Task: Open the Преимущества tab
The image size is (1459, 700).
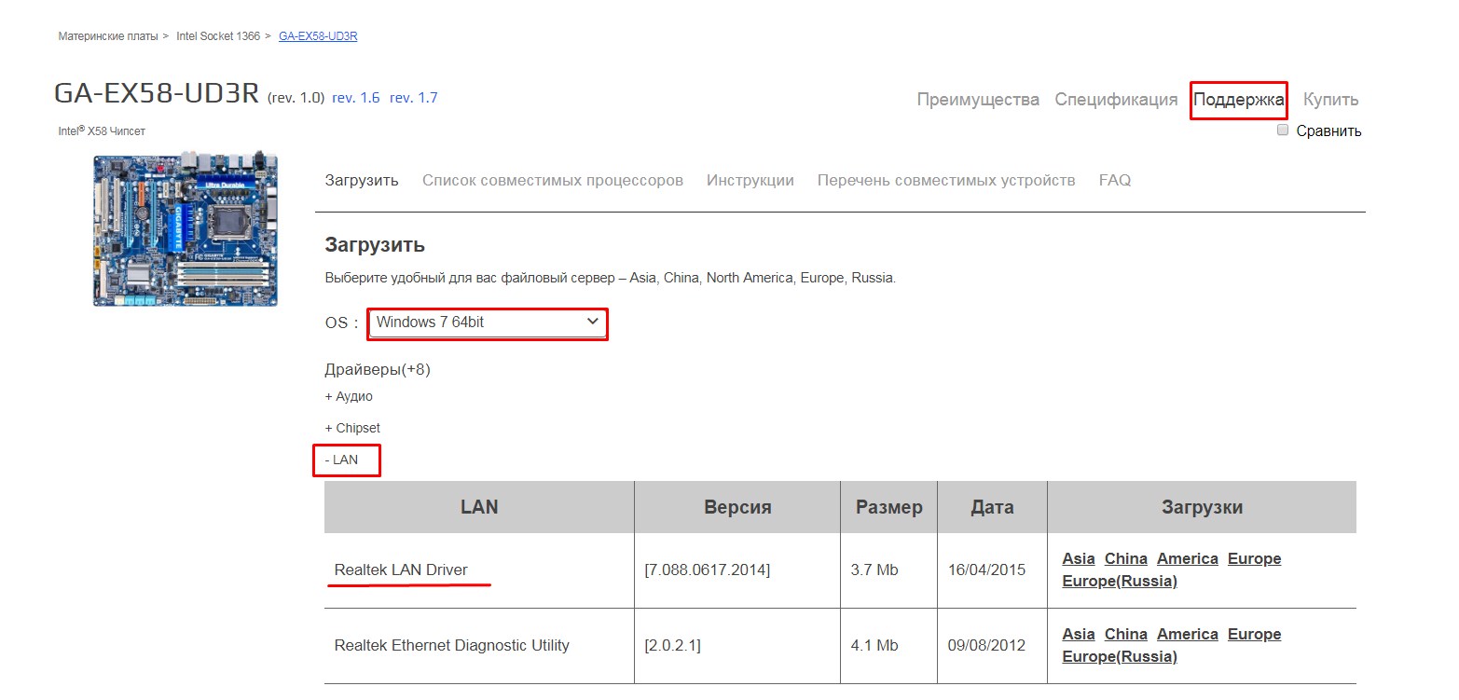Action: tap(978, 100)
